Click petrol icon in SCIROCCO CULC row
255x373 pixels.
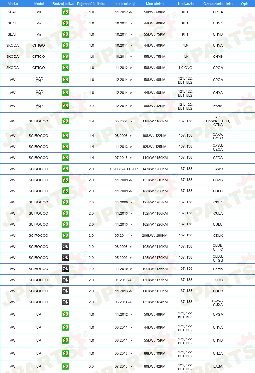tap(65, 224)
